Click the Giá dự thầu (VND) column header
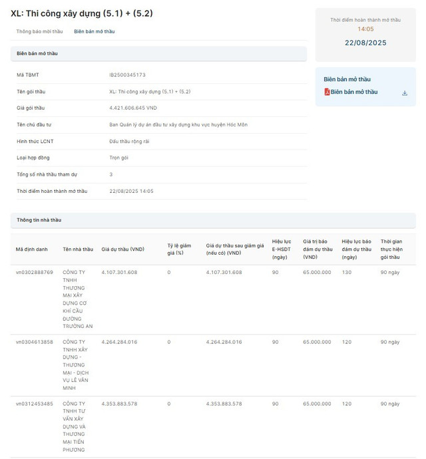The width and height of the screenshot is (426, 459). pyautogui.click(x=123, y=249)
